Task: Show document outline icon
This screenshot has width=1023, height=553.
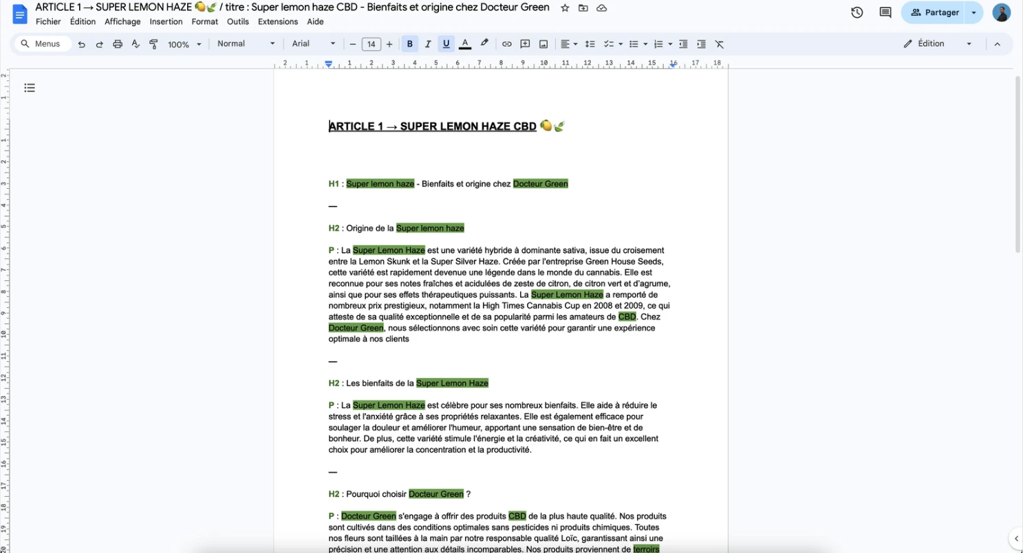Action: [x=30, y=88]
